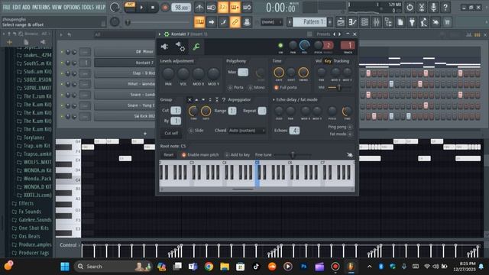Screen dimensions: 489x275
Task: Open the Channel rack window icon
Action: [364, 22]
